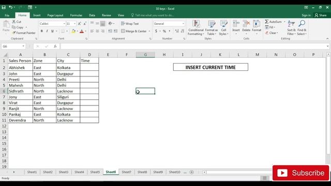Decrease the indent of the cell

pyautogui.click(x=110, y=31)
